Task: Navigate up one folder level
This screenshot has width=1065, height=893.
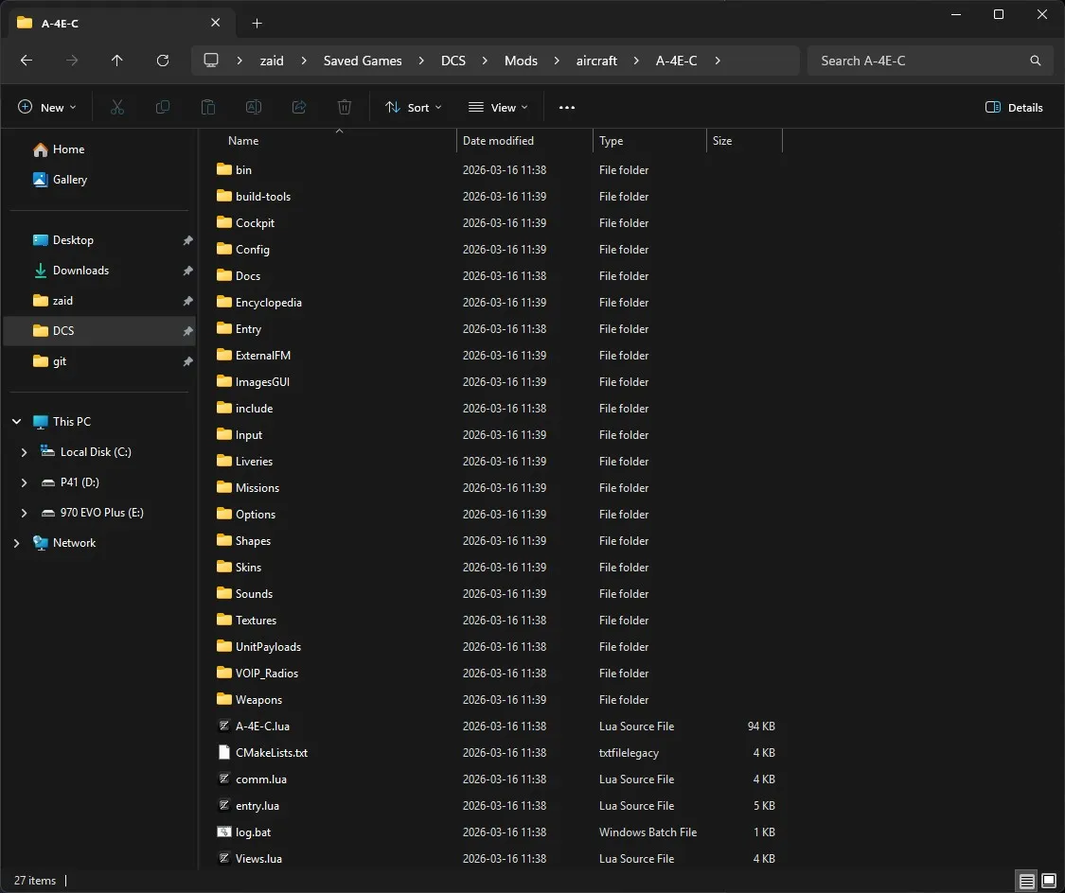Action: tap(117, 61)
